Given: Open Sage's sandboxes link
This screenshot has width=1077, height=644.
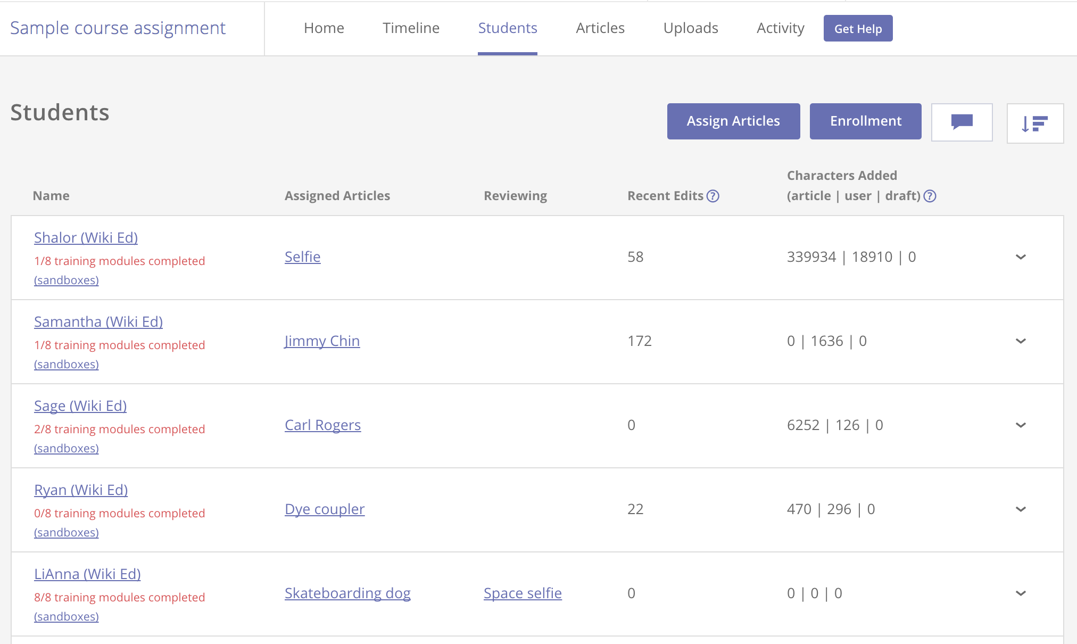Looking at the screenshot, I should coord(67,448).
